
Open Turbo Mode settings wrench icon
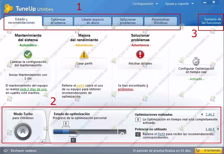(x=42, y=141)
